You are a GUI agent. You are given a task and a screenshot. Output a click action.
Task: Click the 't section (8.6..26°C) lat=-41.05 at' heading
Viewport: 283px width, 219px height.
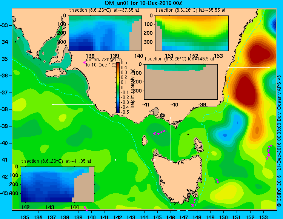[x=56, y=161]
